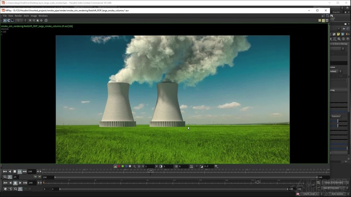The height and width of the screenshot is (197, 351).
Task: Click the zoom out icon in MPlay toolbar
Action: pyautogui.click(x=34, y=21)
